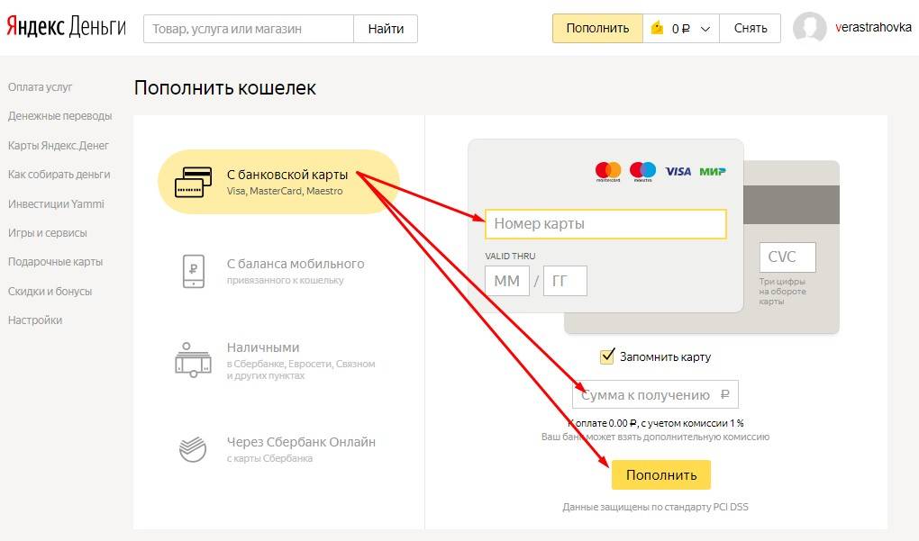This screenshot has width=919, height=541.
Task: Open Оплата услуг in sidebar
Action: [40, 87]
